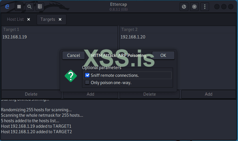This screenshot has width=238, height=141.
Task: Stop sniffing with the square stop button
Action: point(19,7)
